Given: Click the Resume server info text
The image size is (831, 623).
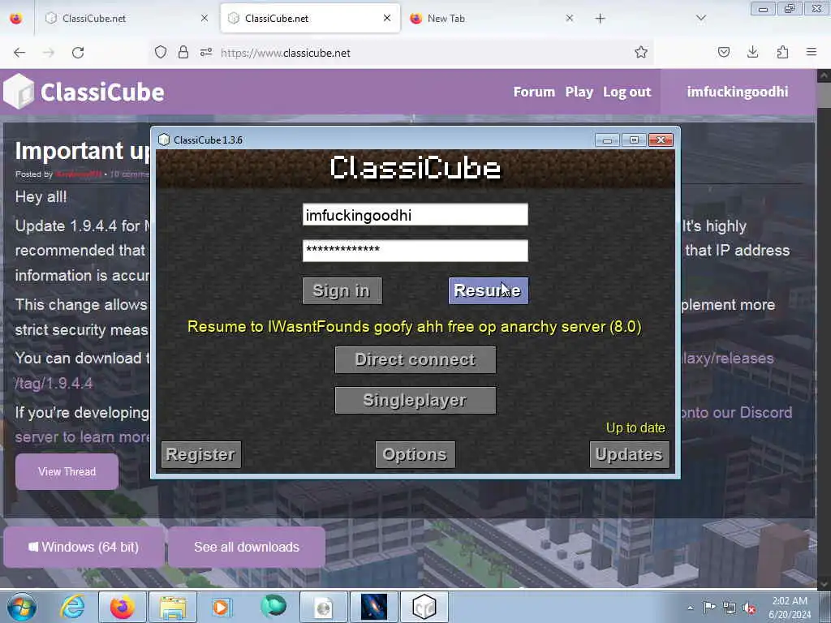Looking at the screenshot, I should click(x=415, y=326).
